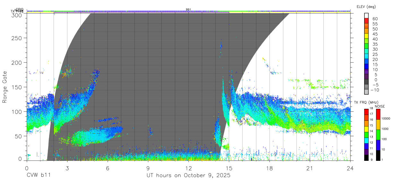
Task: Click the 12 tick on UT hours axis
Action: (x=189, y=168)
